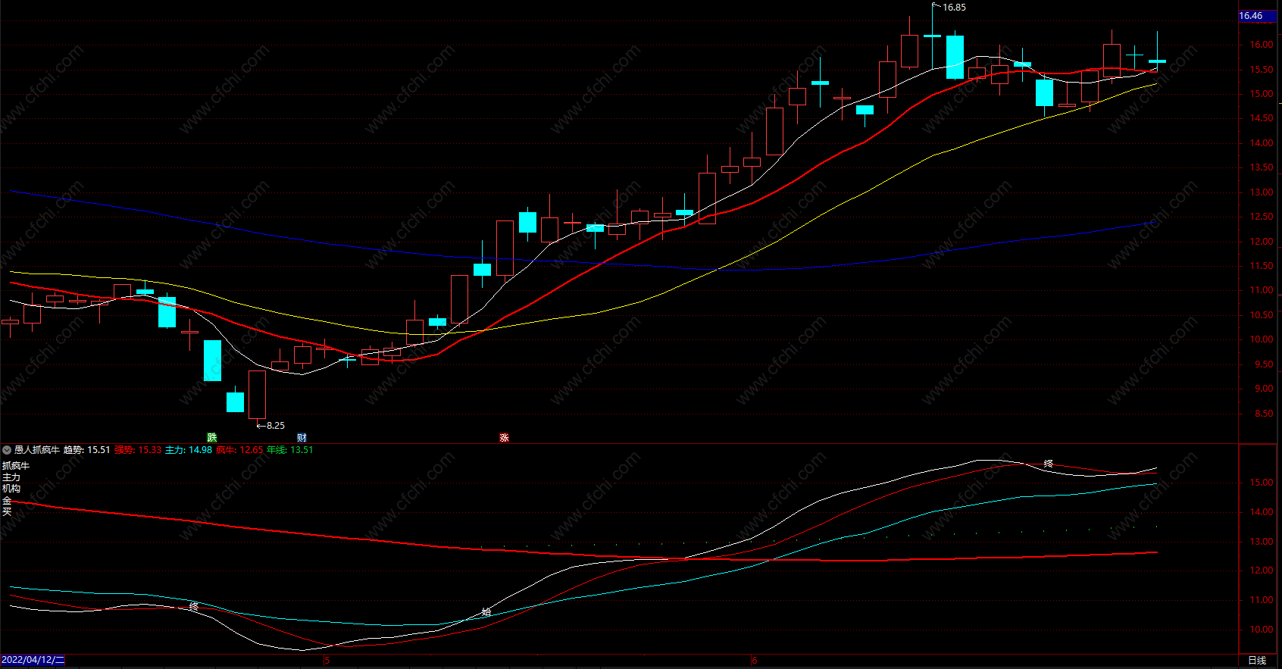Click the blue 财 marker icon

coord(302,437)
